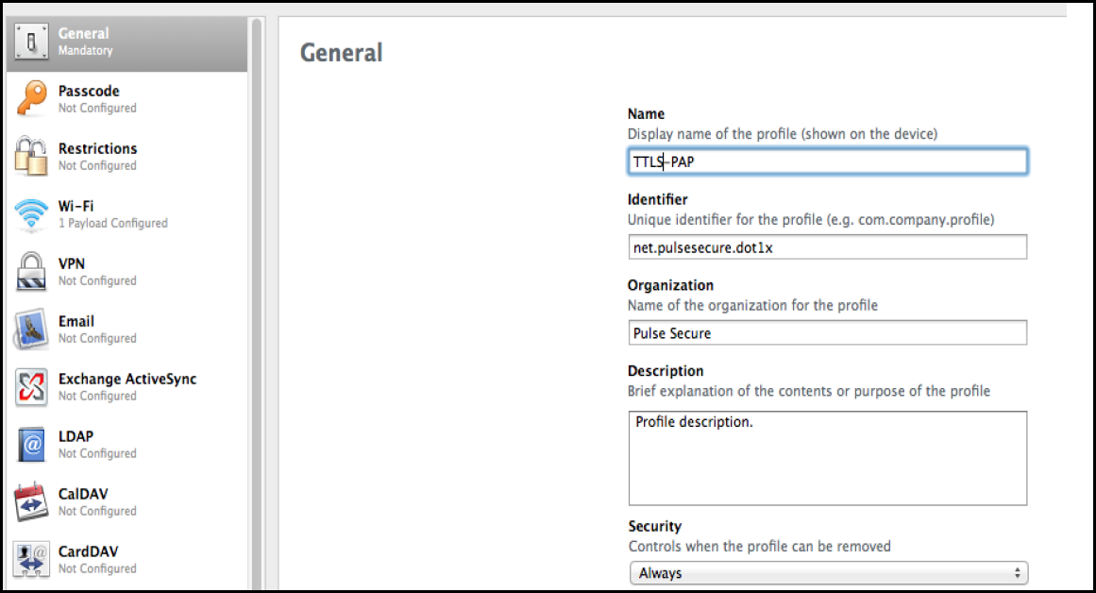Image resolution: width=1096 pixels, height=593 pixels.
Task: Click the Organization field Pulse Secure
Action: tap(828, 333)
